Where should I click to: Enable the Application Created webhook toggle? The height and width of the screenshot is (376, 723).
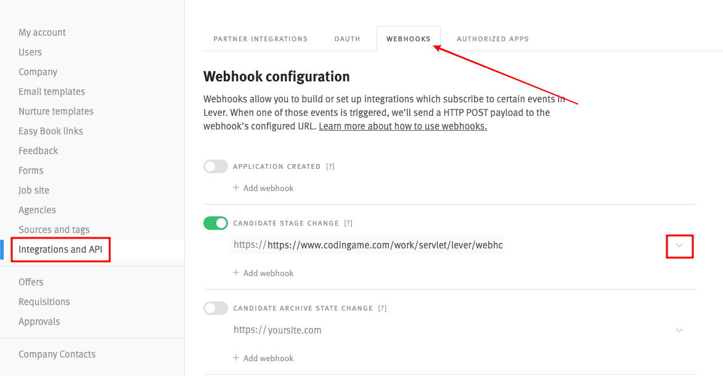click(x=216, y=166)
